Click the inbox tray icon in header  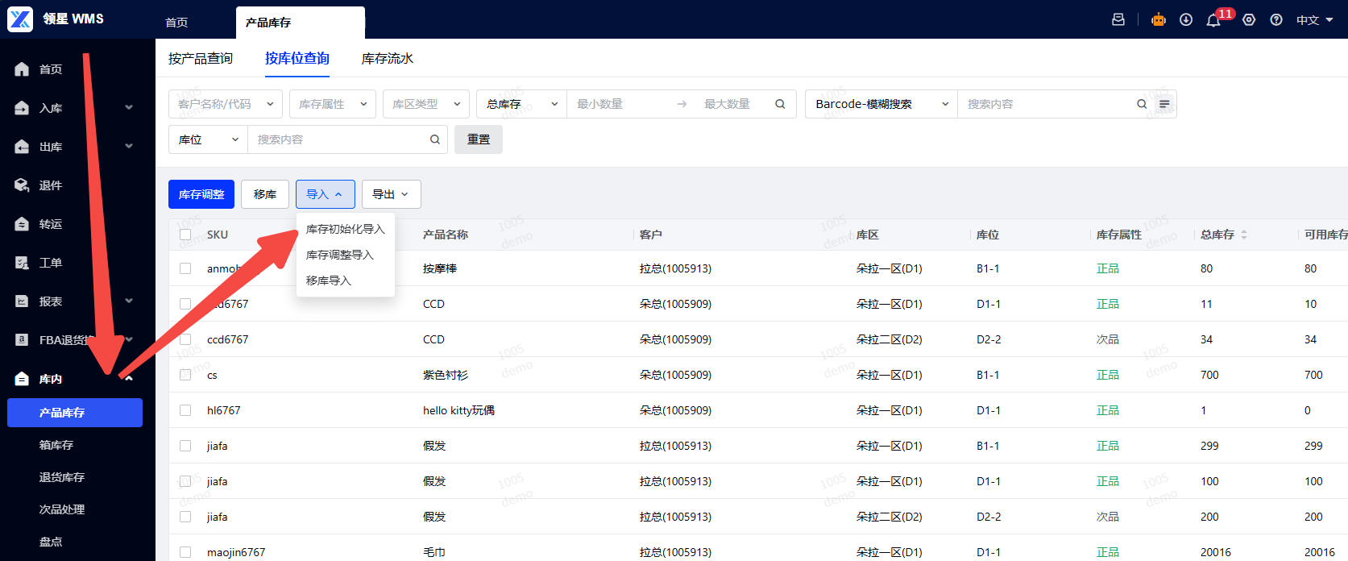[x=1118, y=19]
